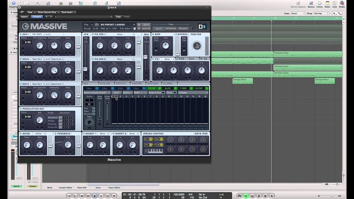Click step 5 in the stepper grid header
354x199 pixels.
139,96
